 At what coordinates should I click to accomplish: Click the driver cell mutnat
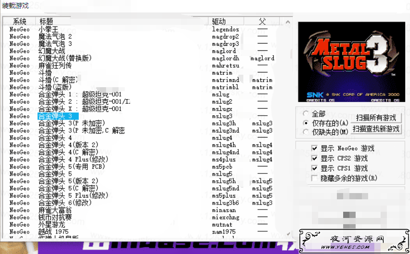(x=222, y=225)
